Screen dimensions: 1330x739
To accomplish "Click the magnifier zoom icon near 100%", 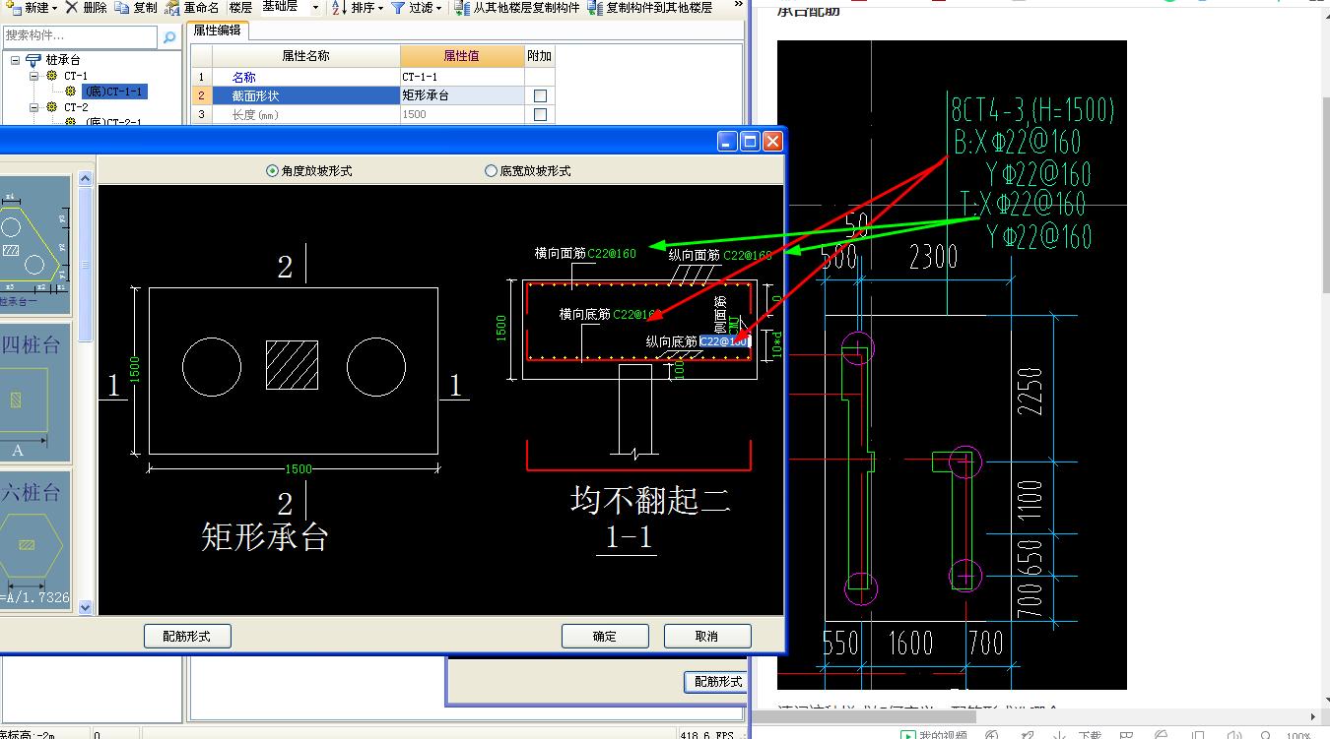I will [1266, 734].
